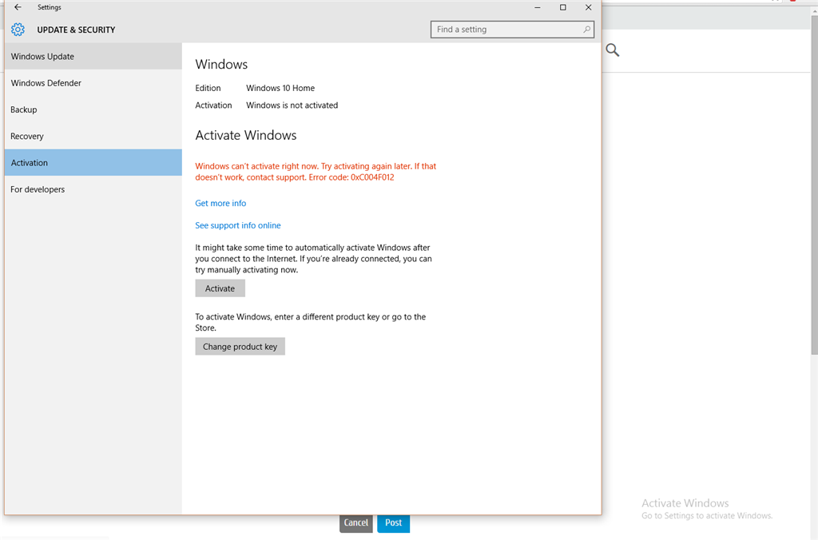
Task: Open the For developers section
Action: (x=93, y=189)
